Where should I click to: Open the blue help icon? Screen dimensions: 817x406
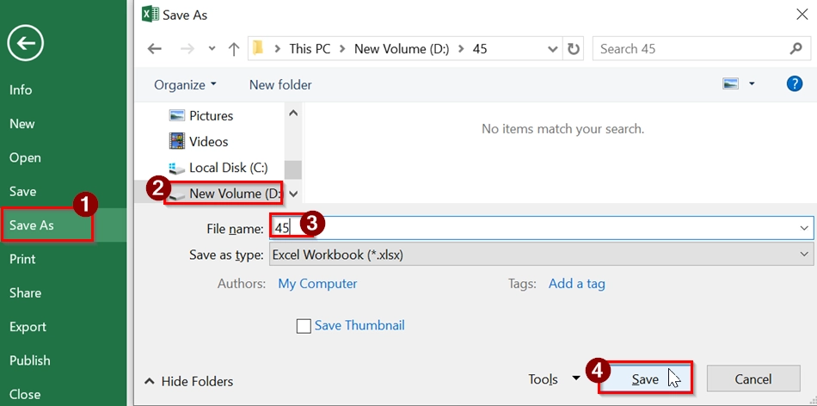(794, 83)
